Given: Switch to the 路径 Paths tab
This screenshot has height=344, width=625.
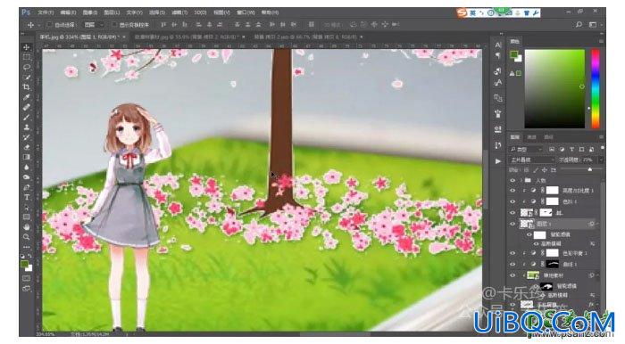Looking at the screenshot, I should pos(549,137).
